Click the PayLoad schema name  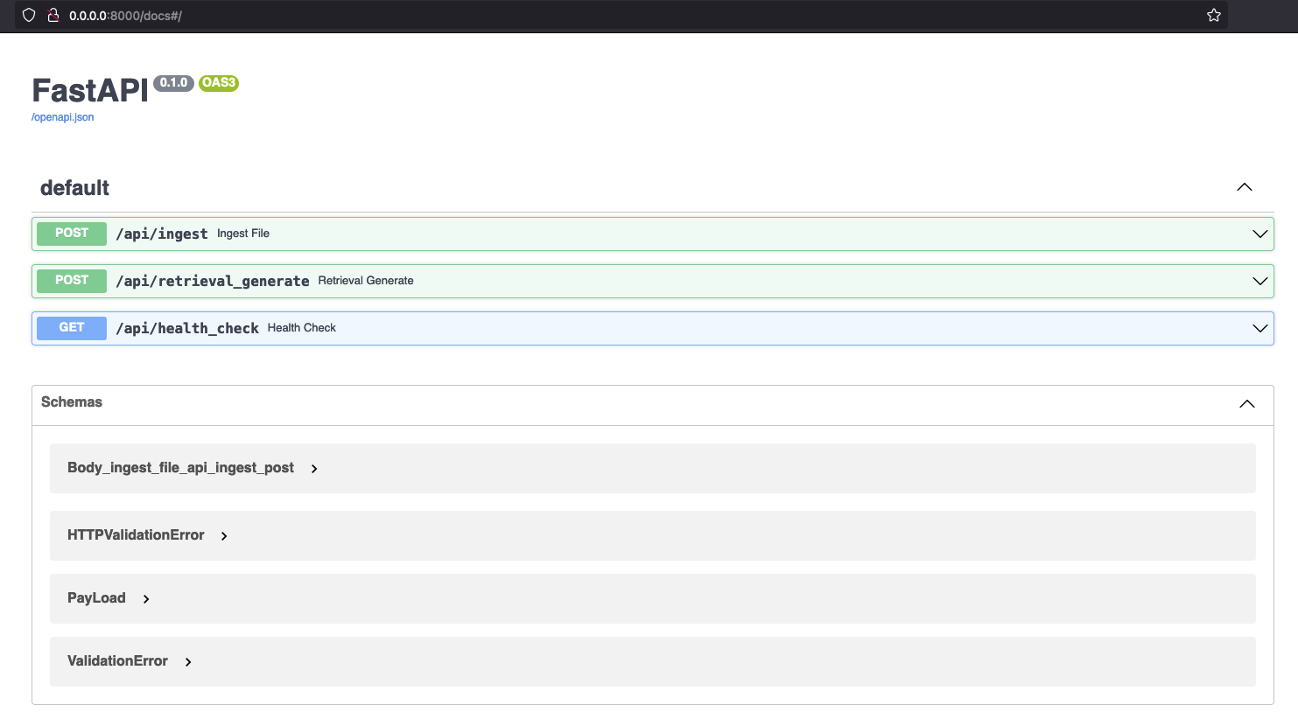96,598
